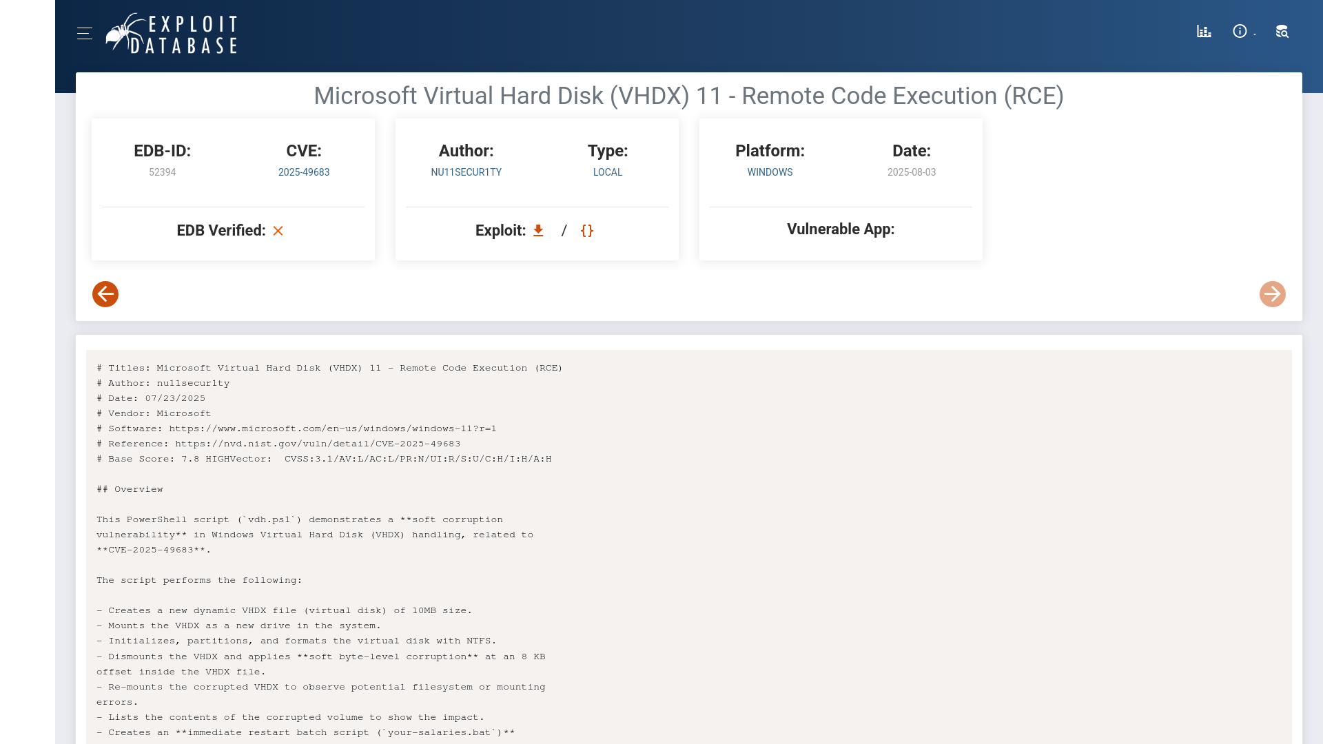Open CVE 2025-49683 link
Screen dimensions: 1323x744
[304, 172]
